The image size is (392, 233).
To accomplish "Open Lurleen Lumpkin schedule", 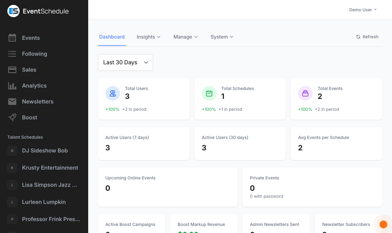I will (x=44, y=202).
